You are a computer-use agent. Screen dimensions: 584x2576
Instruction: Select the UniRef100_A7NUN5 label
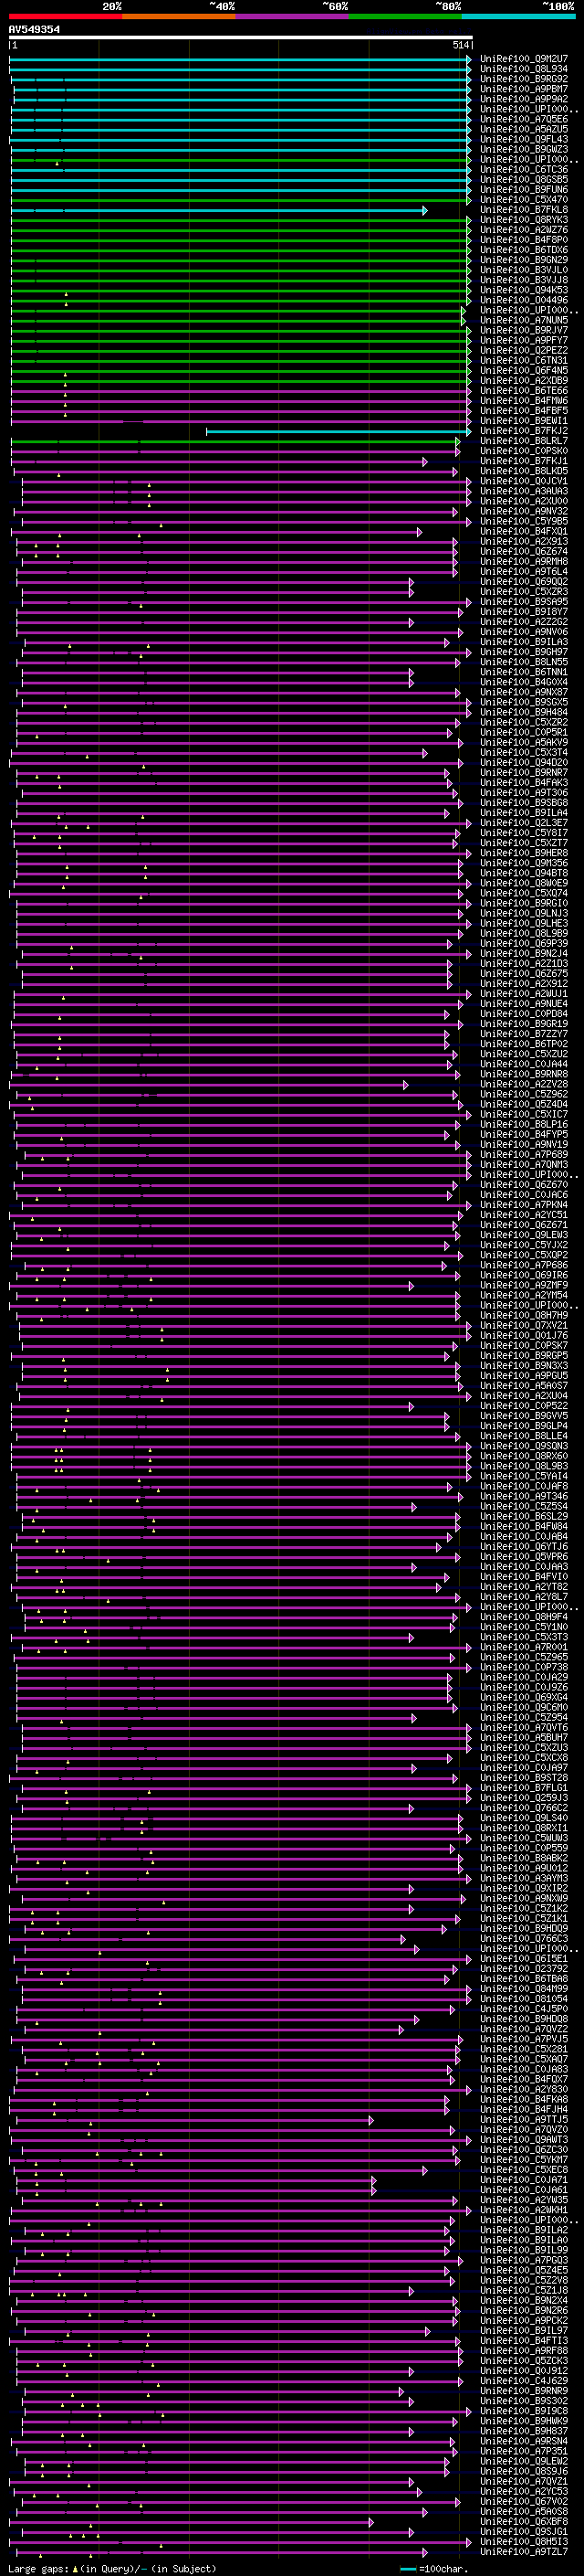523,320
